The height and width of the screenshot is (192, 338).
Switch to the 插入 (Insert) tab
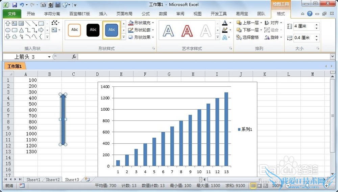tap(103, 14)
